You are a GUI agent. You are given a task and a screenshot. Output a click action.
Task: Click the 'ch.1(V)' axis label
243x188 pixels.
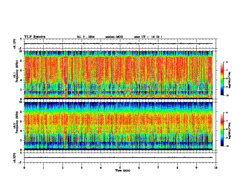(x=15, y=44)
